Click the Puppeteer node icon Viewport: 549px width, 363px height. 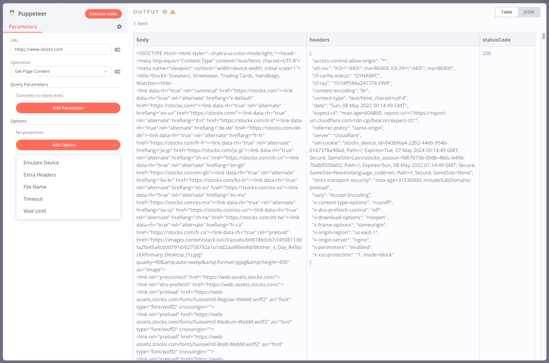pyautogui.click(x=12, y=13)
